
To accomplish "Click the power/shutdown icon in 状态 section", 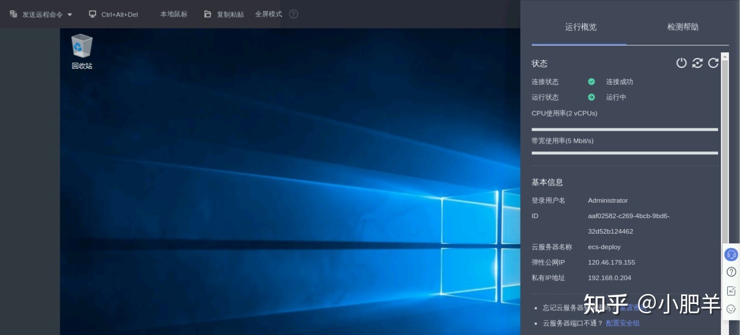I will pos(682,63).
